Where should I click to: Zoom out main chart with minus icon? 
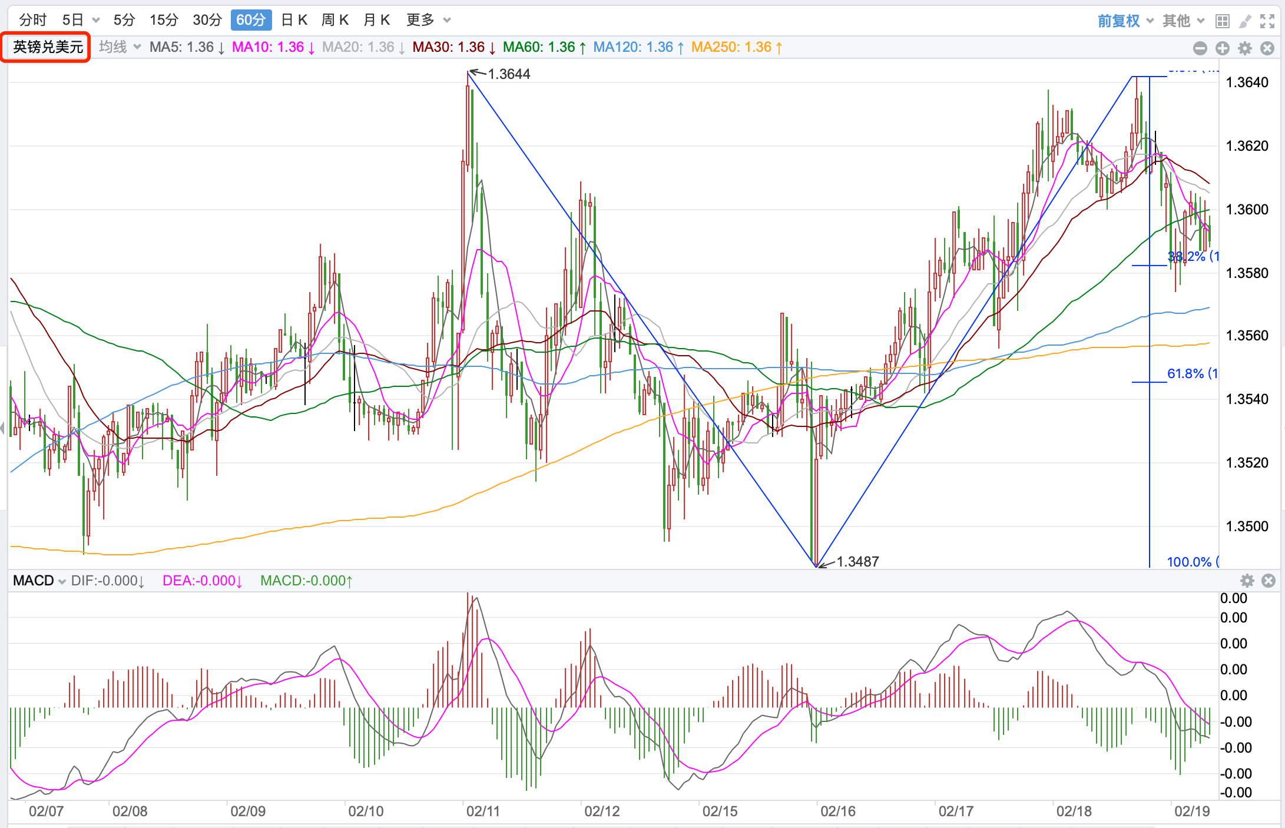(x=1200, y=48)
